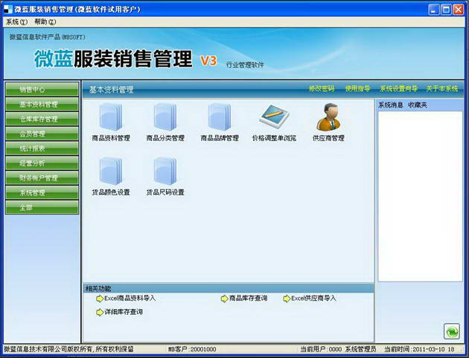Open 商品资料管理 icon

pos(111,117)
